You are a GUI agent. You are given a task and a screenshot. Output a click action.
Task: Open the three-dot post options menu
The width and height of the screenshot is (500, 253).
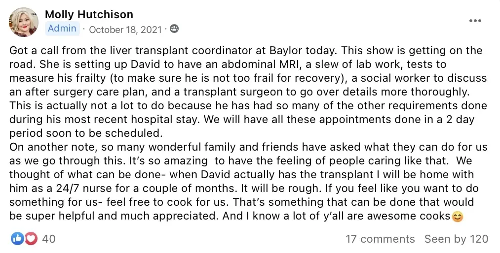pos(475,21)
